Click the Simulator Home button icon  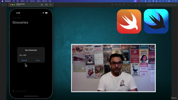point(42,5)
